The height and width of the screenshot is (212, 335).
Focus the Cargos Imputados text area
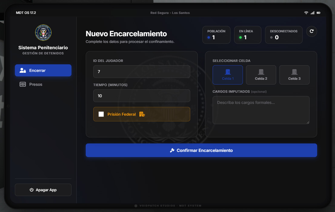261,110
